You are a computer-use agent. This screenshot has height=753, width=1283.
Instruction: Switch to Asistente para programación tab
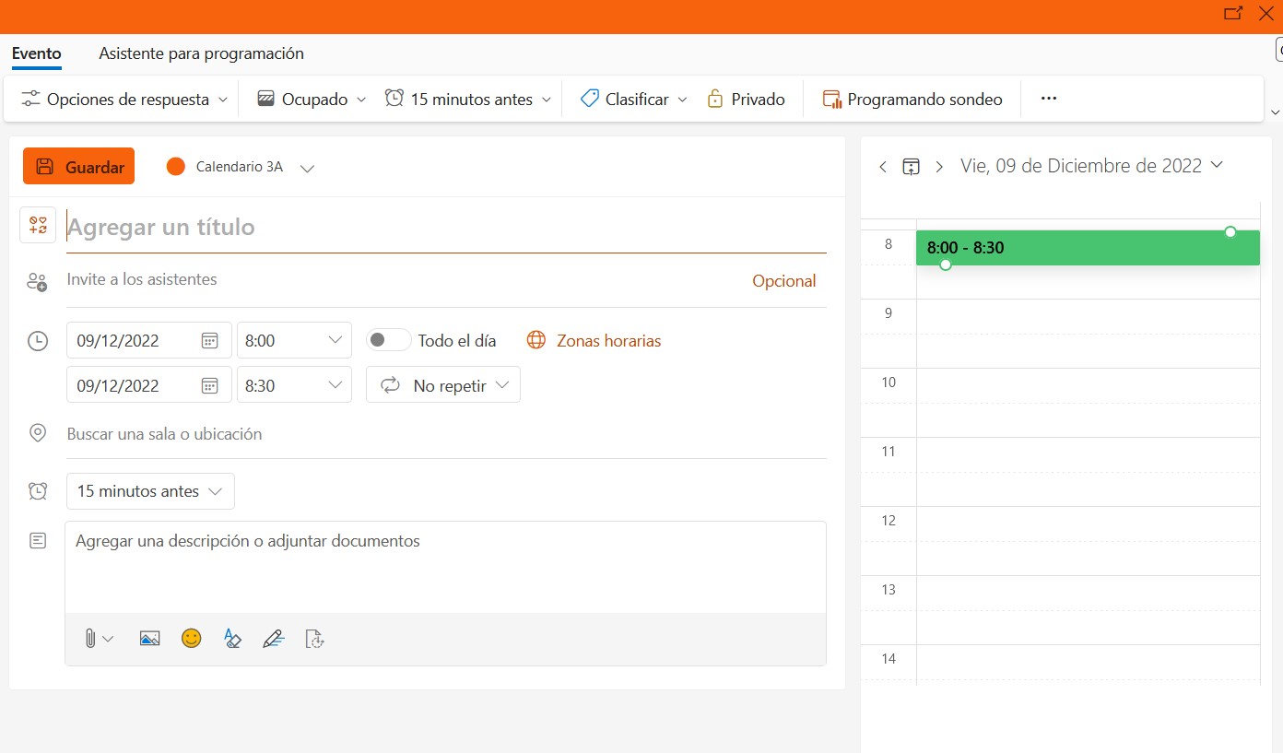pyautogui.click(x=201, y=53)
